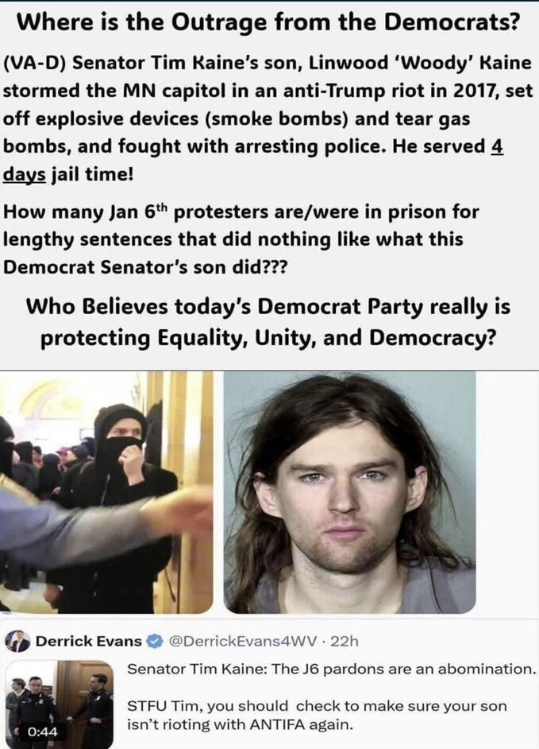Click the How many Jan 6th protesters paragraph
The width and height of the screenshot is (539, 749).
pyautogui.click(x=241, y=239)
